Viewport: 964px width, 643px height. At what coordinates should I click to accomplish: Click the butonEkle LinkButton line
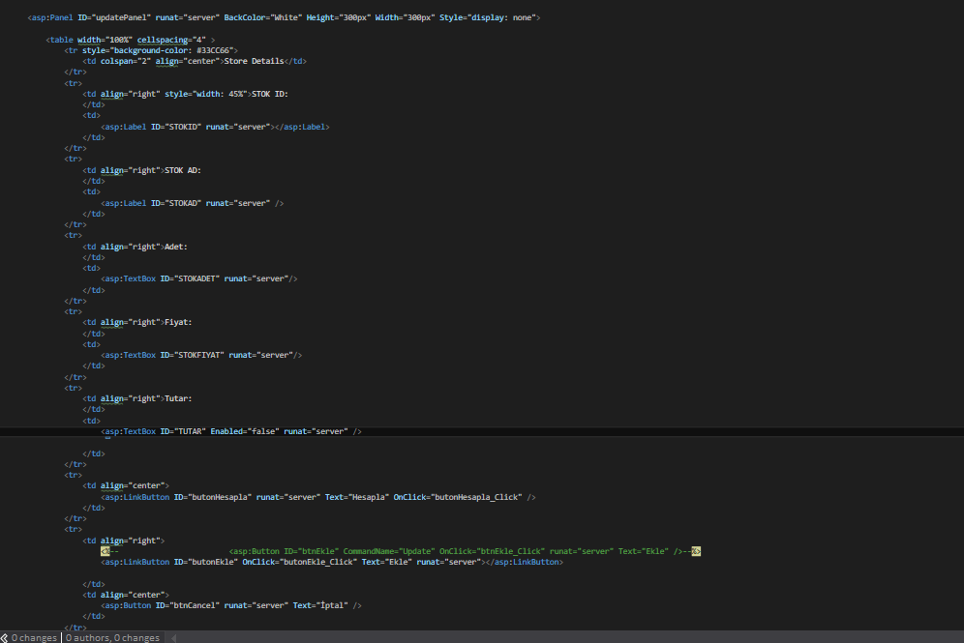tap(332, 562)
